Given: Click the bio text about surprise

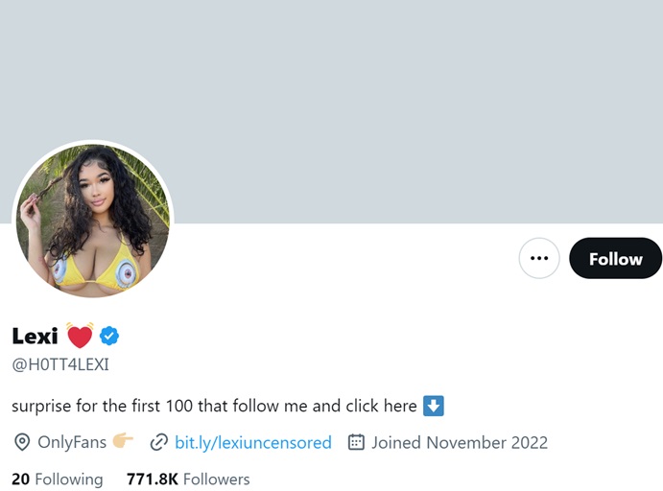Looking at the screenshot, I should tap(213, 406).
